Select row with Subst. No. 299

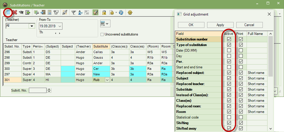pyautogui.click(x=12, y=63)
